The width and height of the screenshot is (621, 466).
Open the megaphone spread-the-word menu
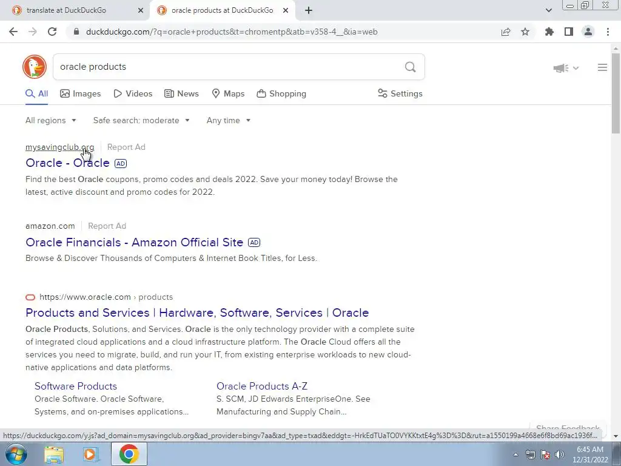pyautogui.click(x=566, y=68)
